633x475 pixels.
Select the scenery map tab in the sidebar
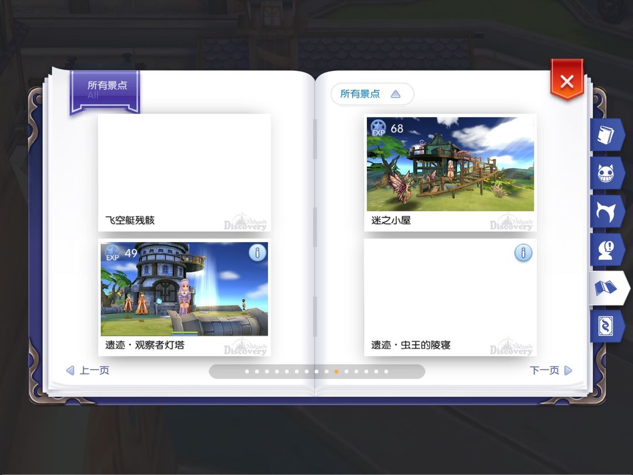pos(608,288)
